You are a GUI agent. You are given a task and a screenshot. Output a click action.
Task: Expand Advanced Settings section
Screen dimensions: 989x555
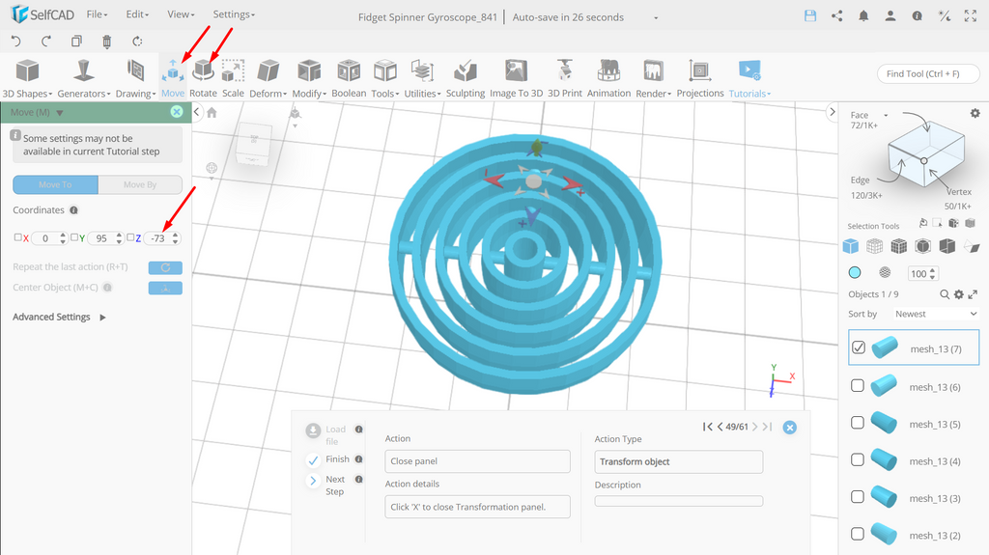pyautogui.click(x=59, y=317)
